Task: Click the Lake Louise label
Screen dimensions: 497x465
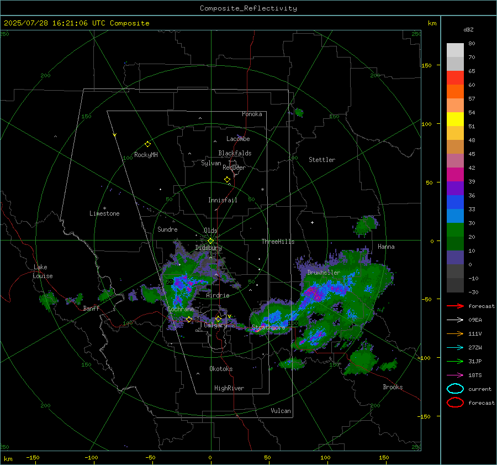Action: (x=43, y=271)
